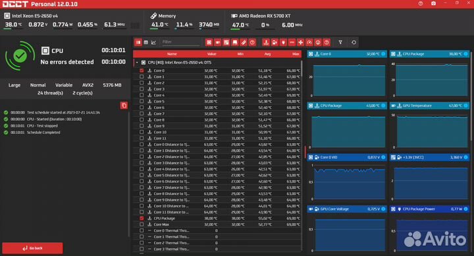Image resolution: width=474 pixels, height=256 pixels.
Task: Open info for GPU Core Voltage graph
Action: pos(383,209)
